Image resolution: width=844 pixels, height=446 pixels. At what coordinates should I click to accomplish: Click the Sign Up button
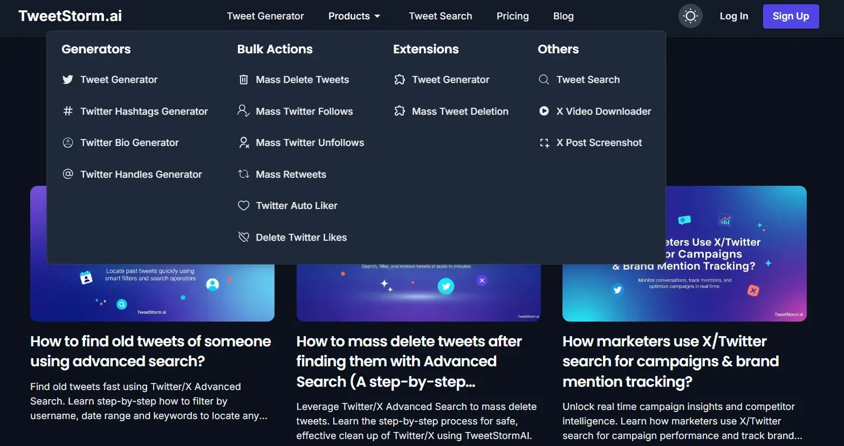[791, 16]
